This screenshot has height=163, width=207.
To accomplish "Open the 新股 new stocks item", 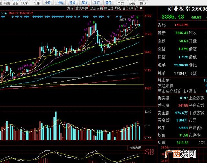I will click(16, 3).
